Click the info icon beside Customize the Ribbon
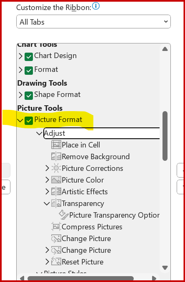This screenshot has height=282, width=185. [96, 6]
